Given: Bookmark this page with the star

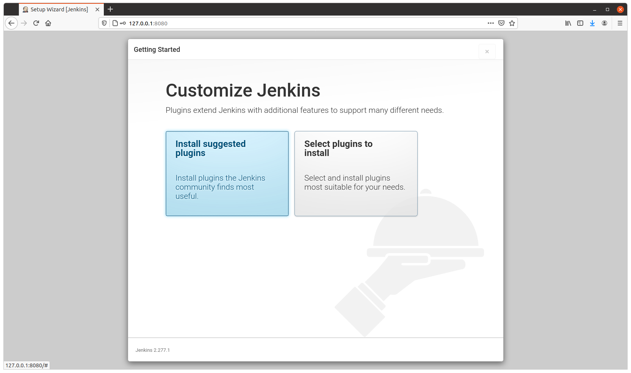Looking at the screenshot, I should (x=512, y=23).
